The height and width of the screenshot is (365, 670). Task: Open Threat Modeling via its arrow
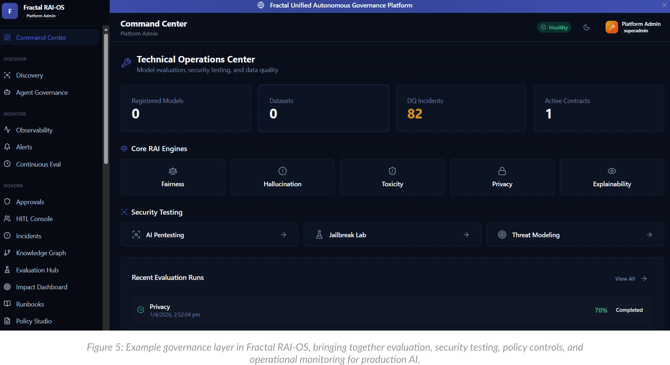pos(649,235)
